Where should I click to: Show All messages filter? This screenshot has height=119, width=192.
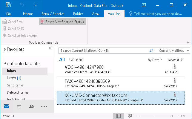coord(62,59)
